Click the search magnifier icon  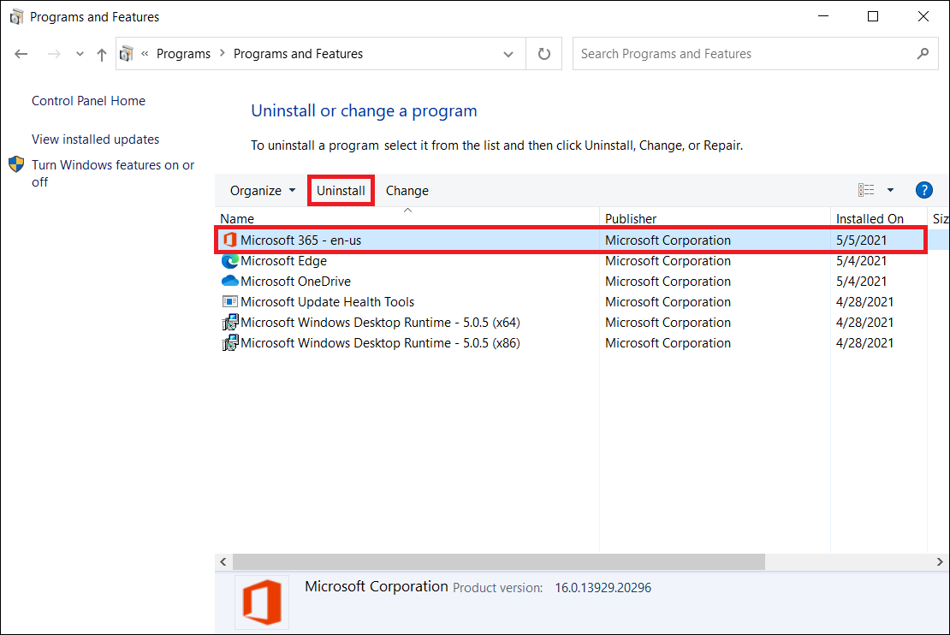point(923,54)
